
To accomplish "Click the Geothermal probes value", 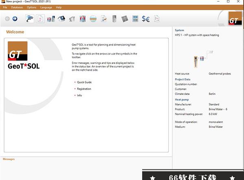I will point(220,74).
